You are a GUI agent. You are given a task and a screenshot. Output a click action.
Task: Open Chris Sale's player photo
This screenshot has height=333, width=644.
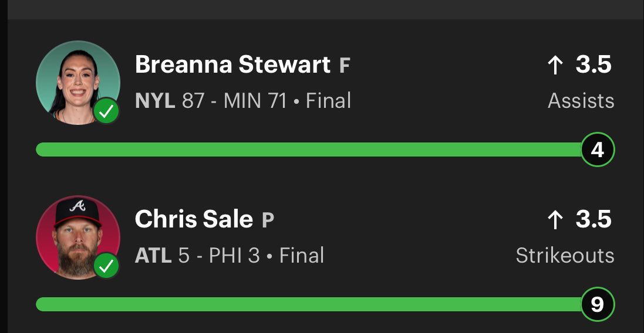point(78,237)
